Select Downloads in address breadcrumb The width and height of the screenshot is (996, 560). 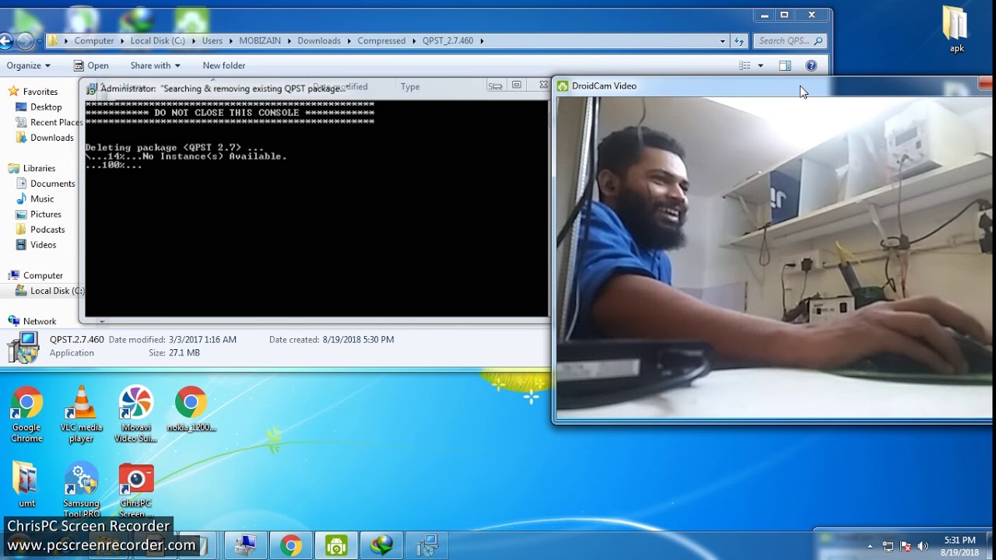point(319,40)
